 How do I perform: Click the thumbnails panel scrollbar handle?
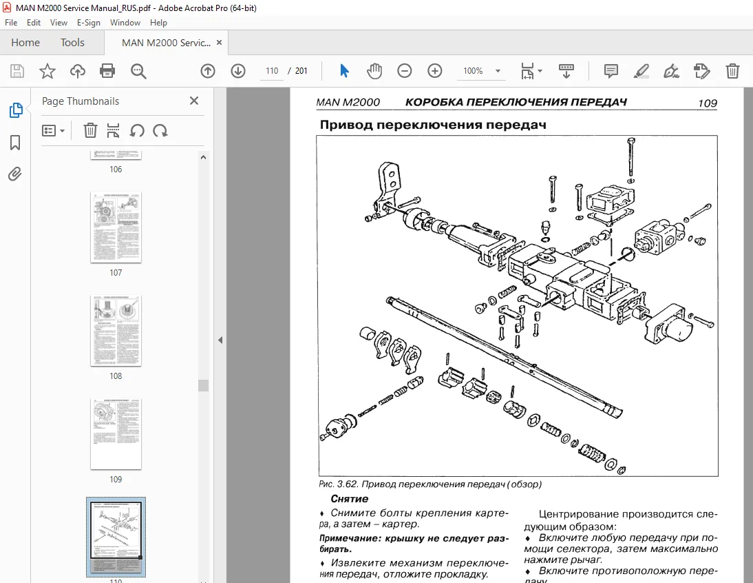click(204, 385)
